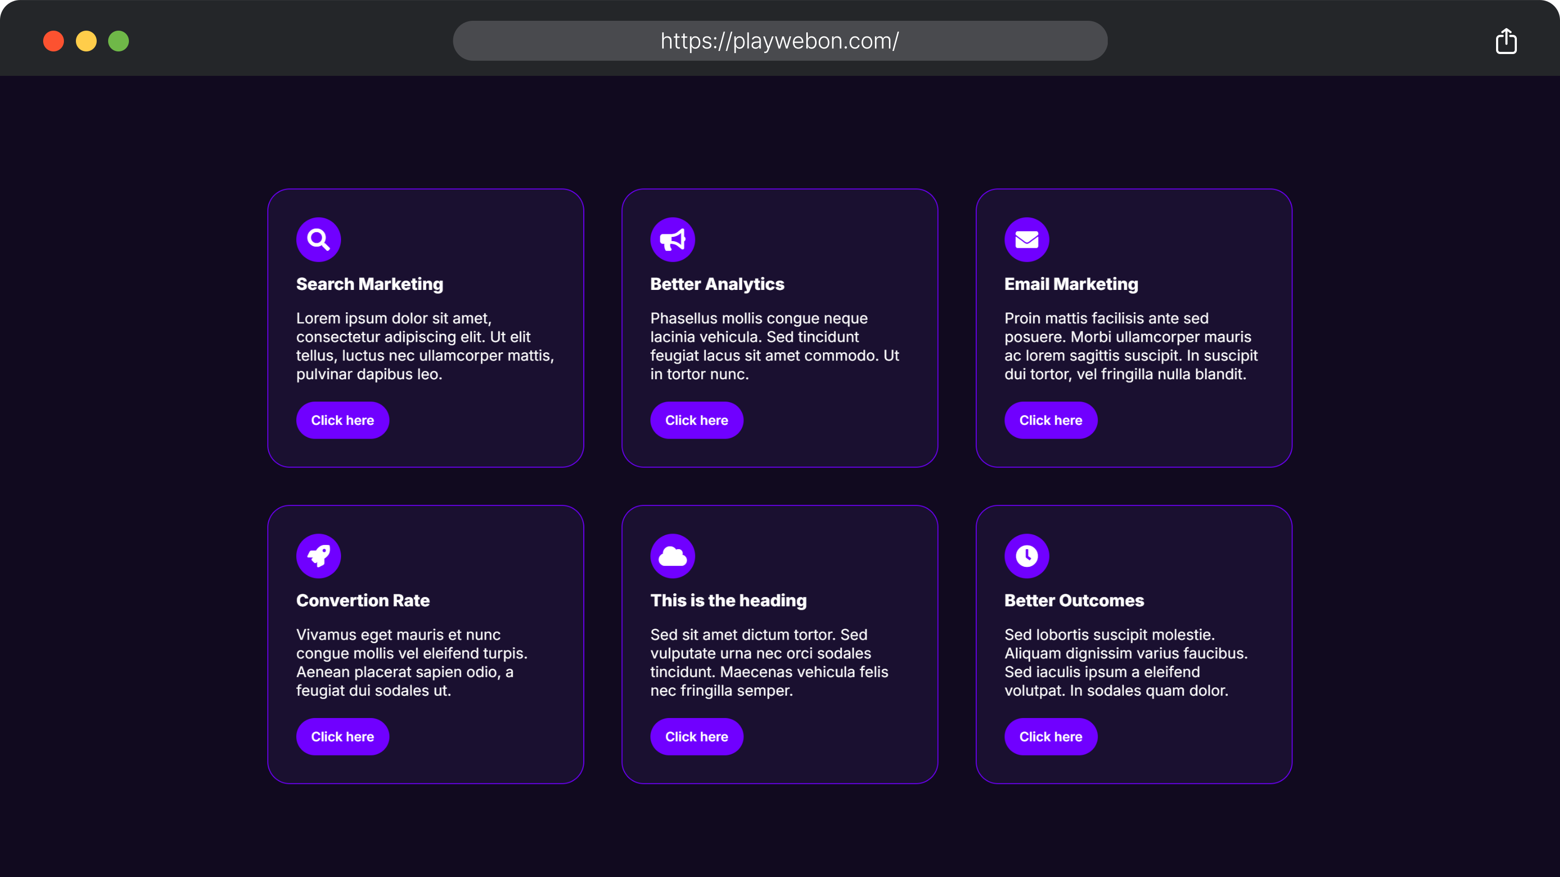Open the share icon in the browser bar
Viewport: 1560px width, 877px height.
pyautogui.click(x=1506, y=41)
